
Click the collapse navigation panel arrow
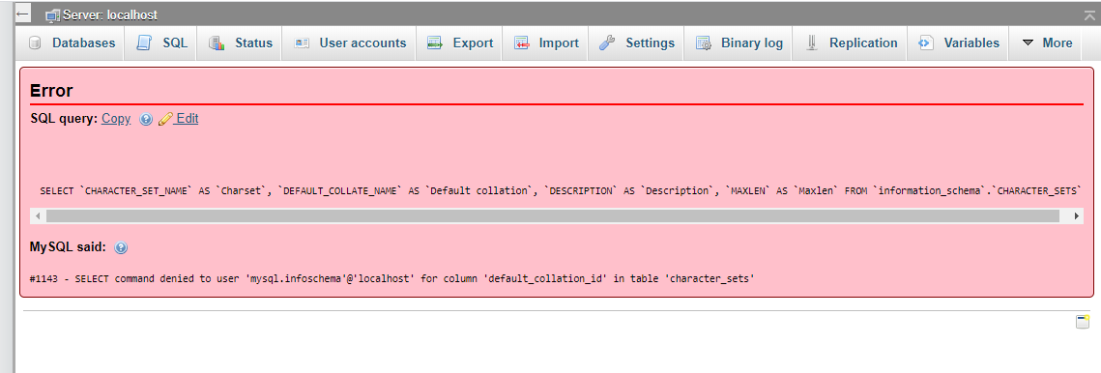click(x=22, y=14)
